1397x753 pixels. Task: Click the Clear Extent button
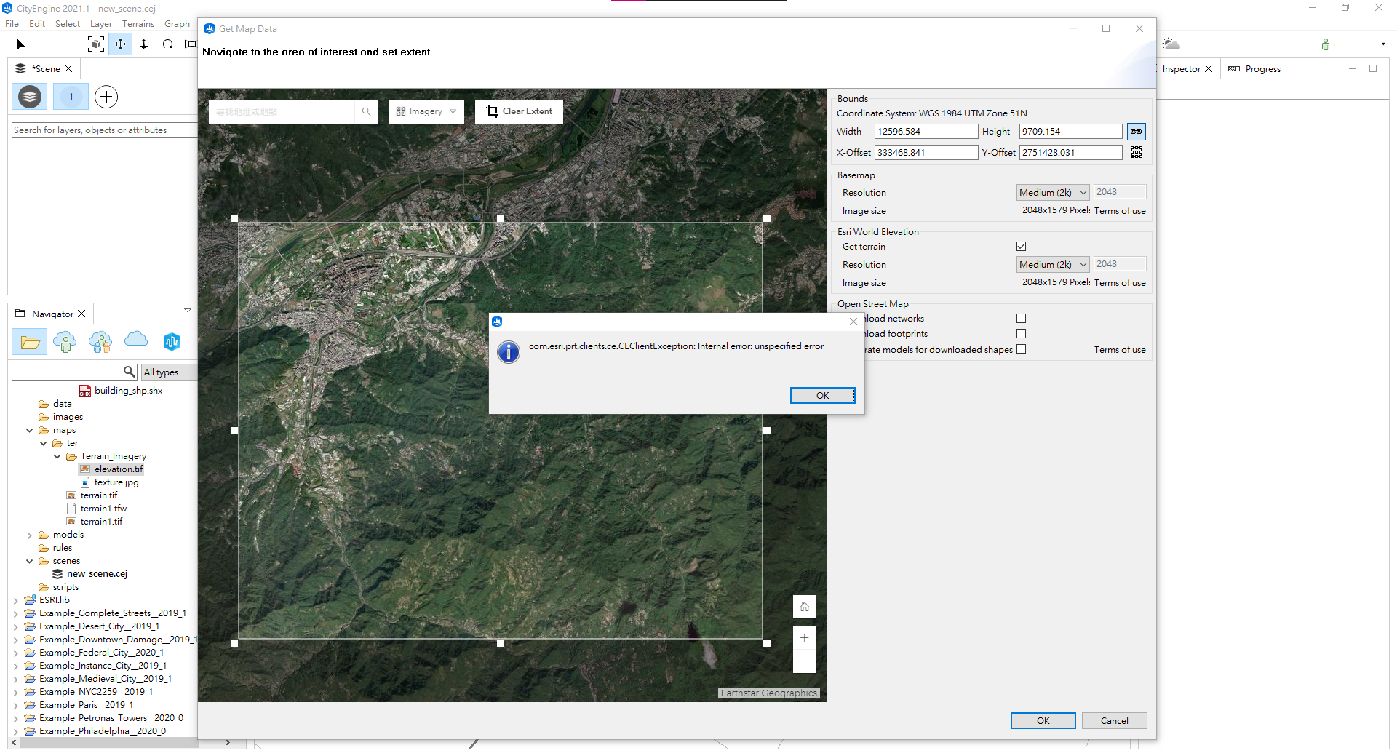(x=519, y=111)
